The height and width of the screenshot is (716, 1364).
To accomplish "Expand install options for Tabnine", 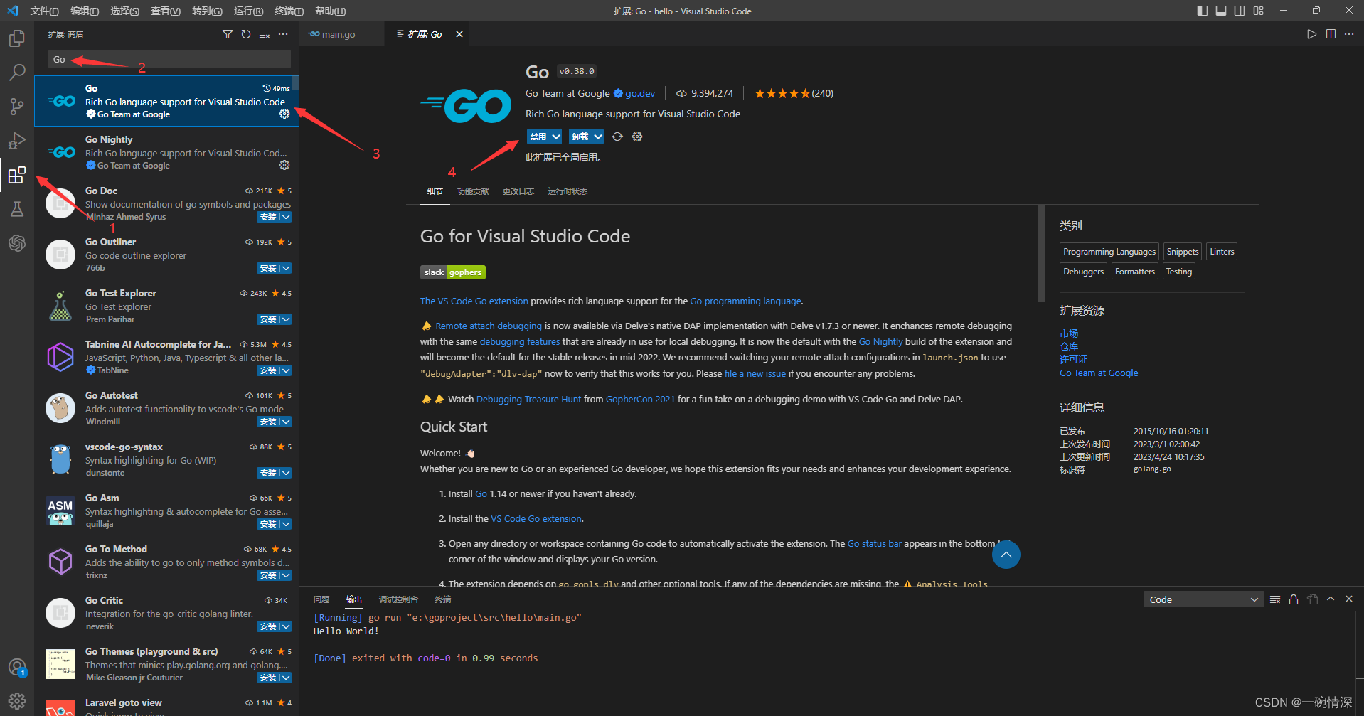I will 286,370.
